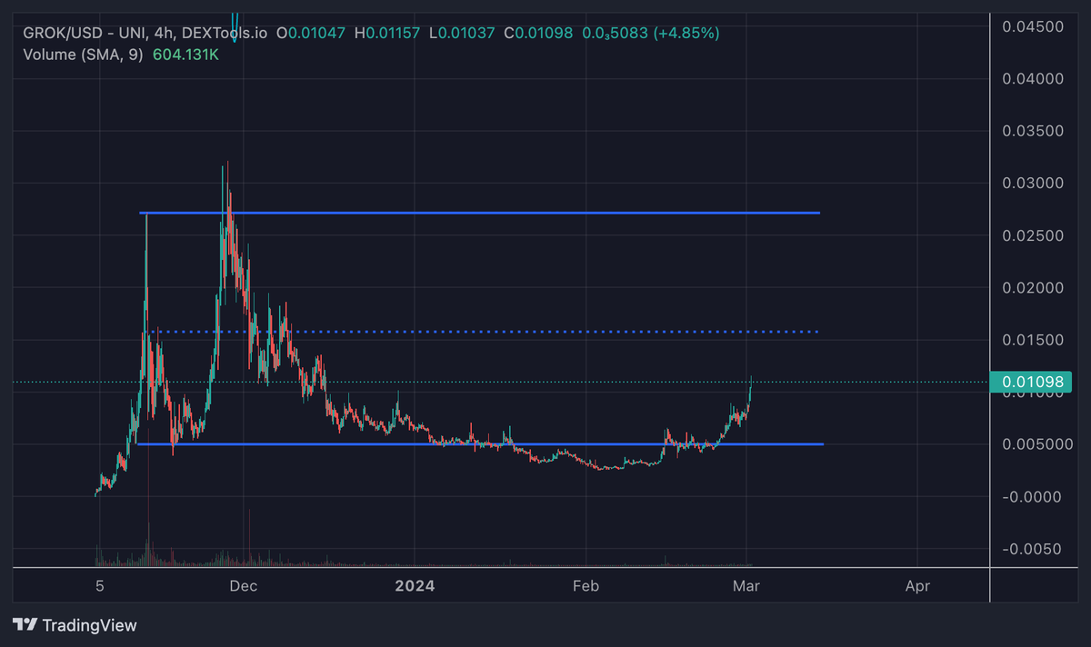Click the Mar label on time axis
This screenshot has height=647, width=1091.
click(746, 587)
